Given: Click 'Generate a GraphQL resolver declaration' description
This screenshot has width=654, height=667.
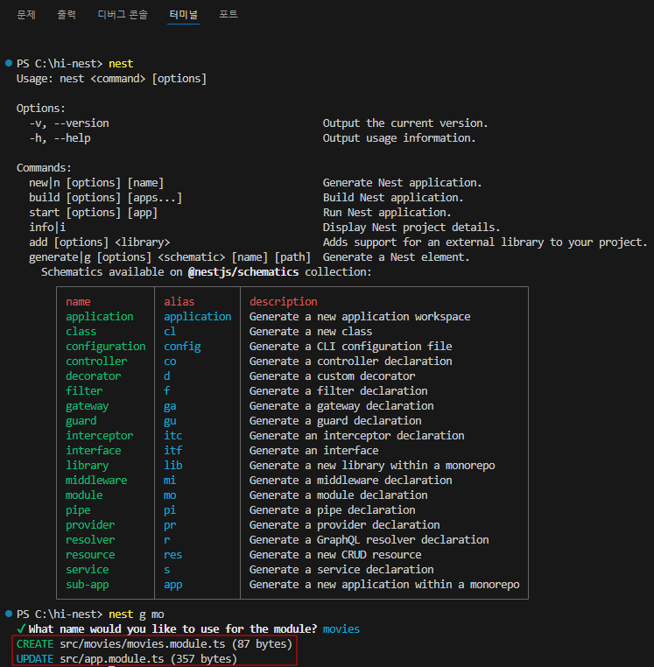Looking at the screenshot, I should 369,540.
